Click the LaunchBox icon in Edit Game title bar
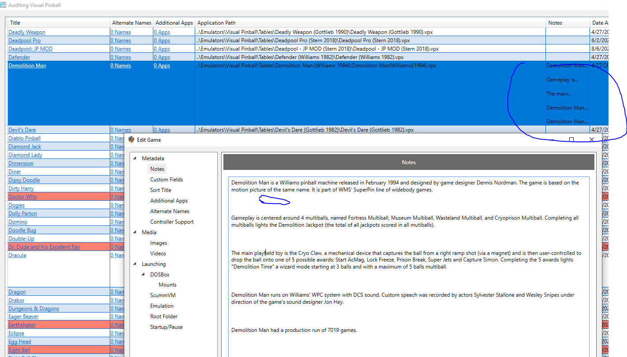Viewport: 627px width, 357px height. (131, 140)
